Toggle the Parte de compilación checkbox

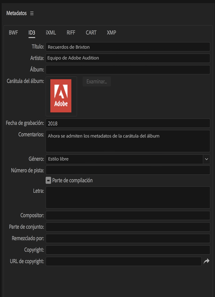click(x=48, y=180)
